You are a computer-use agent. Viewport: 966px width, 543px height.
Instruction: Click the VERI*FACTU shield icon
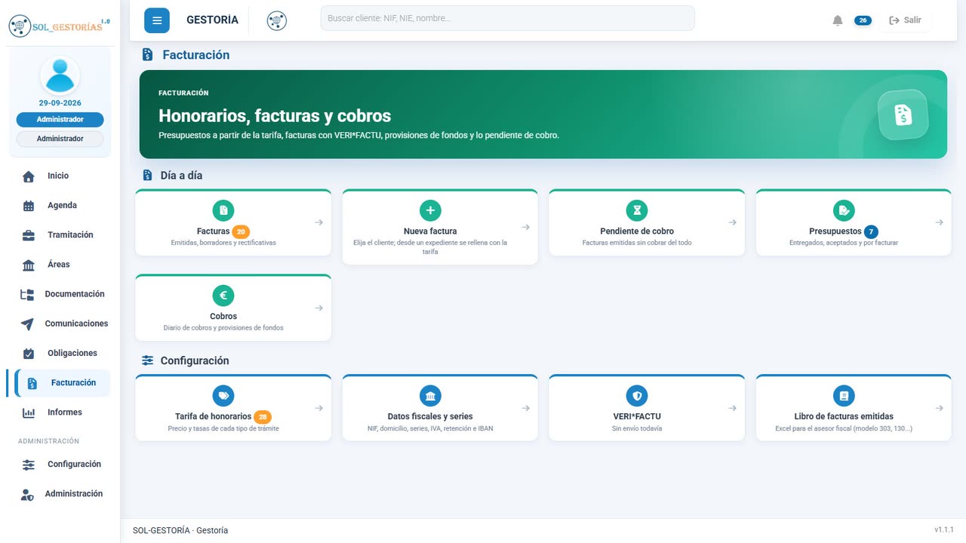click(x=637, y=395)
